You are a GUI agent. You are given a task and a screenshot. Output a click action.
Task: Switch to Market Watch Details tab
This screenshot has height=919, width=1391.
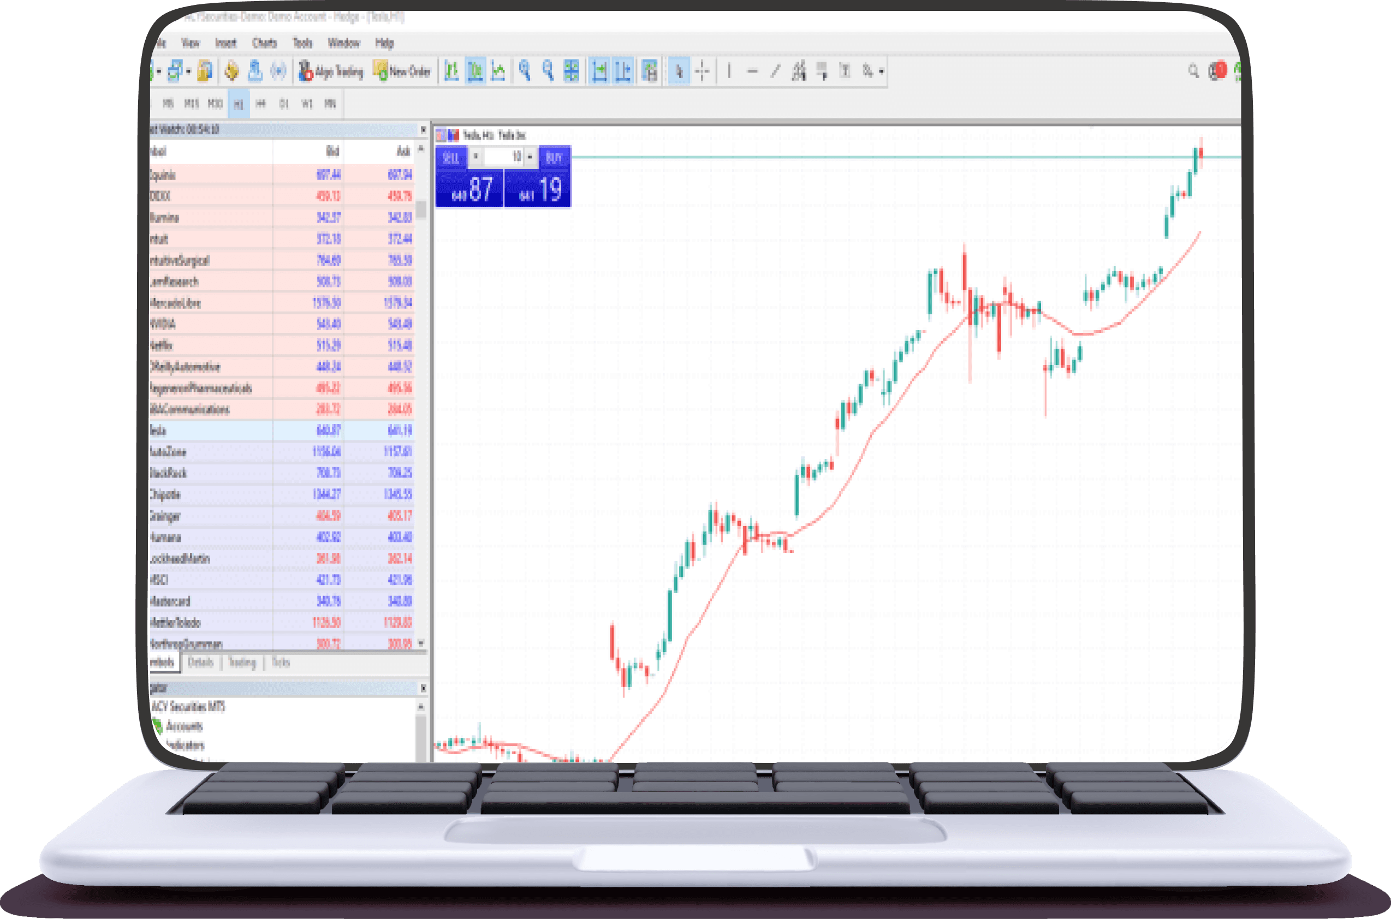pos(200,663)
